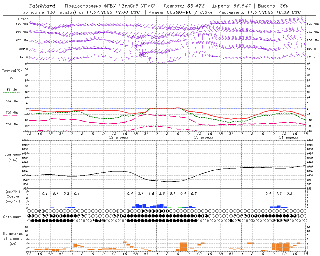Click the precipitation value '0.2'
The image size is (320, 256).
289,194
